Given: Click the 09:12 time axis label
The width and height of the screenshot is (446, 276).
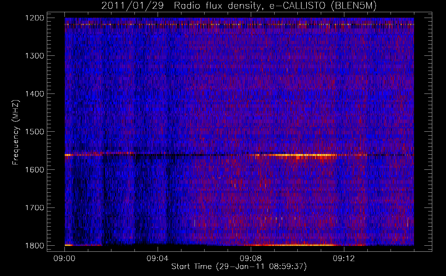Looking at the screenshot, I should coord(344,259).
